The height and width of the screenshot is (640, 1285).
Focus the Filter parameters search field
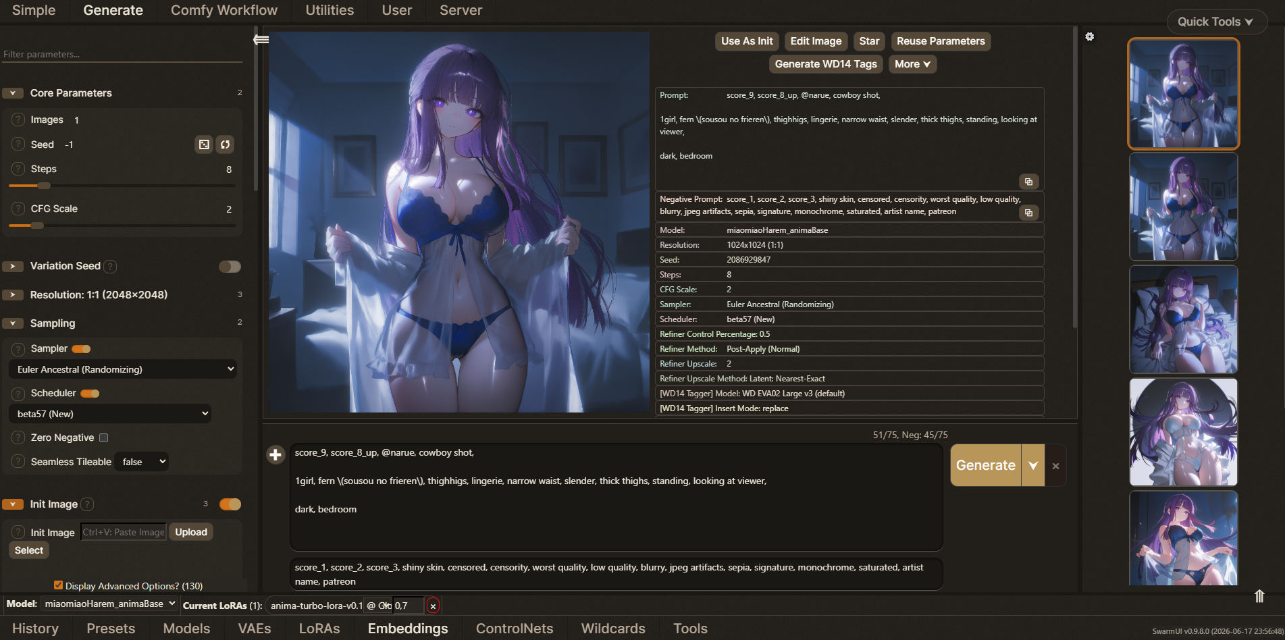pyautogui.click(x=122, y=54)
